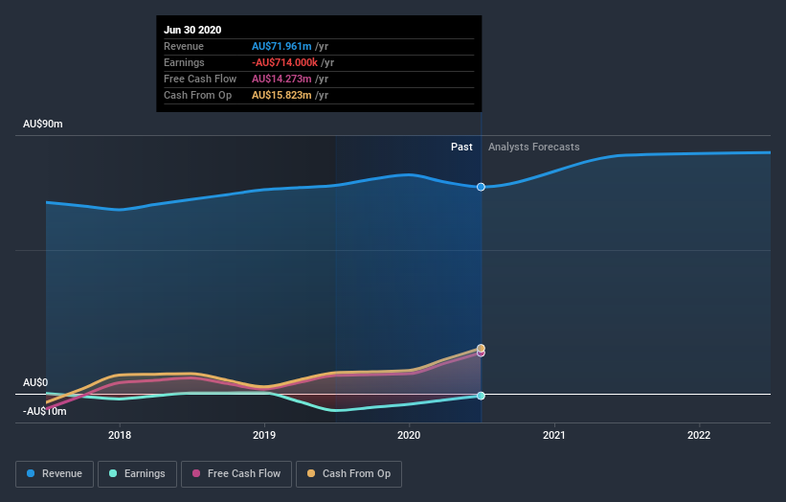This screenshot has width=786, height=502.
Task: Click the Analysts Forecasts label
Action: point(534,147)
